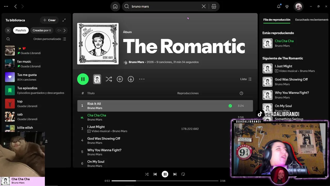Screen dimensions: 330x186
Task: Open the Orden personalizado sort dropdown
Action: (50, 39)
